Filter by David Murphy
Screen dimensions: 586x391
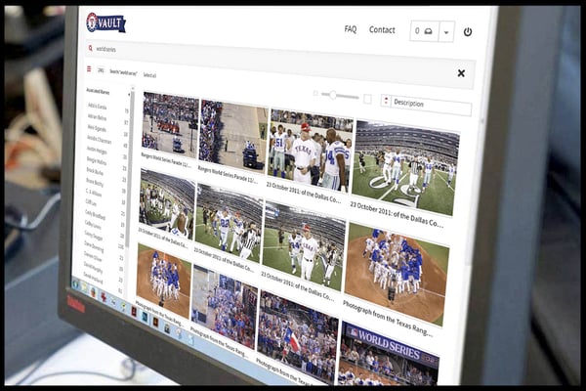[93, 268]
